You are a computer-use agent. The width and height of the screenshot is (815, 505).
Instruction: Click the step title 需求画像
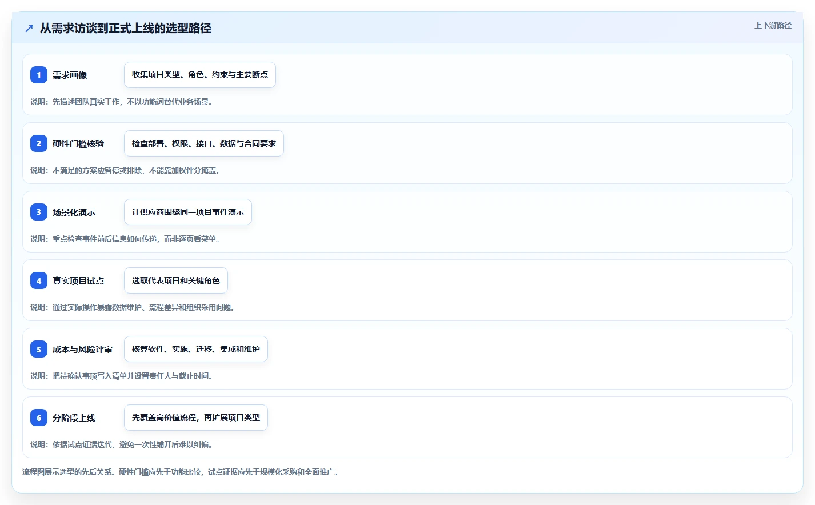(x=70, y=75)
